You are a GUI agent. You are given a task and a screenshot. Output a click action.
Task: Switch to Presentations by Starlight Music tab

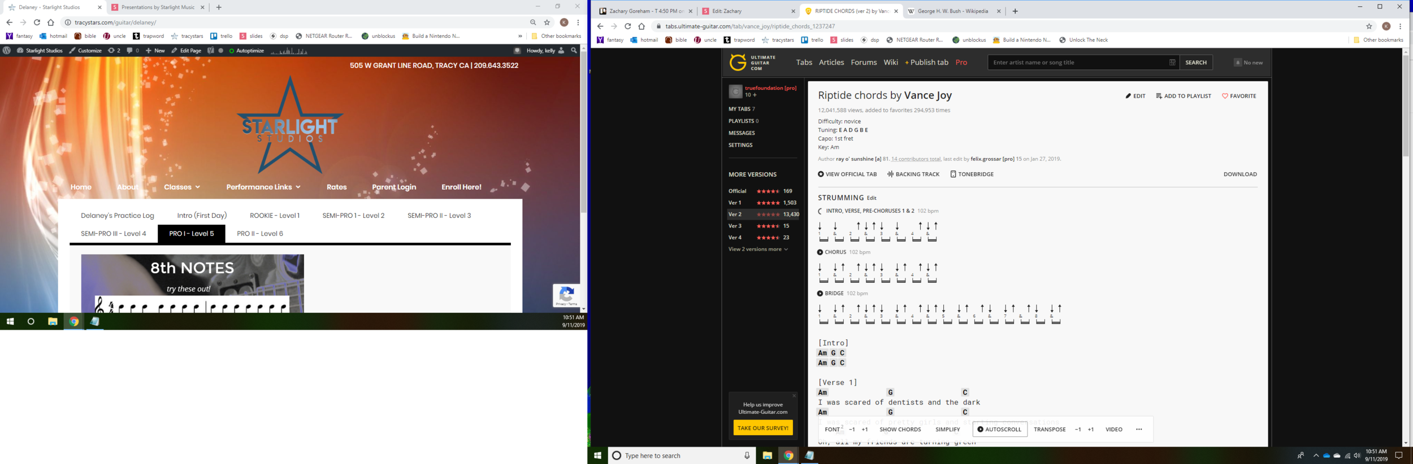click(158, 7)
